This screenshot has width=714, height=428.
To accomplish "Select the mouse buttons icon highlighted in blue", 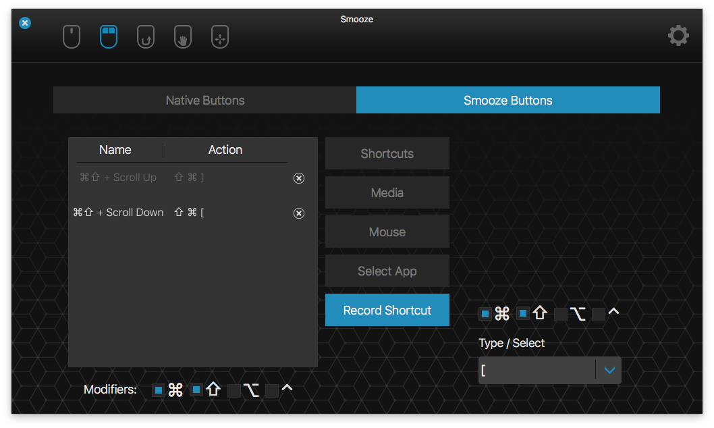I will pos(109,36).
